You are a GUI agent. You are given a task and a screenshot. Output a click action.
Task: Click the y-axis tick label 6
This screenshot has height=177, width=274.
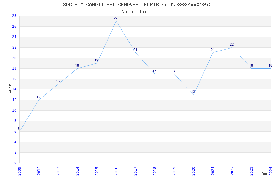[x=15, y=132]
